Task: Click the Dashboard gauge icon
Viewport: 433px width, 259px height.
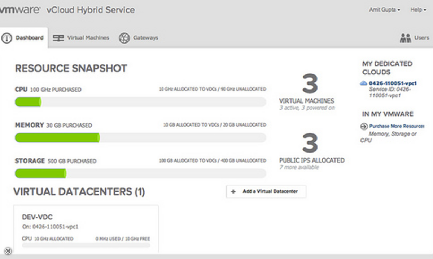Action: coord(6,38)
